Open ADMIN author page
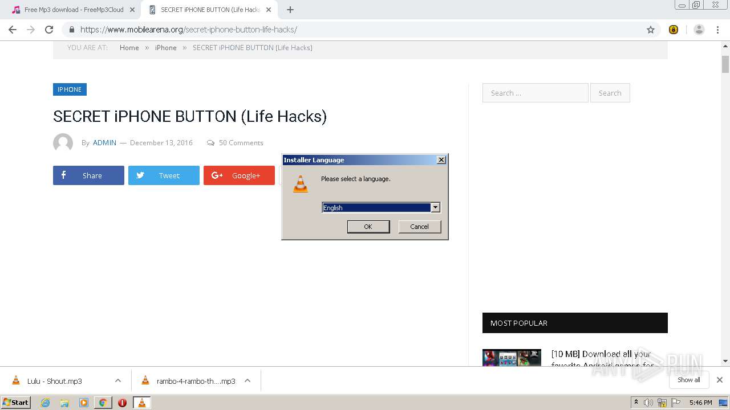 pyautogui.click(x=104, y=143)
